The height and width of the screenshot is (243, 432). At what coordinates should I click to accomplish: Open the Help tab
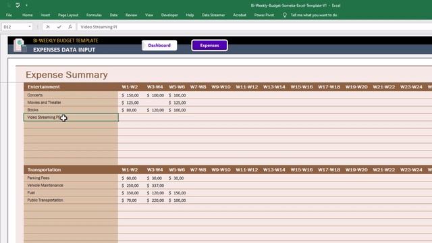click(x=190, y=15)
